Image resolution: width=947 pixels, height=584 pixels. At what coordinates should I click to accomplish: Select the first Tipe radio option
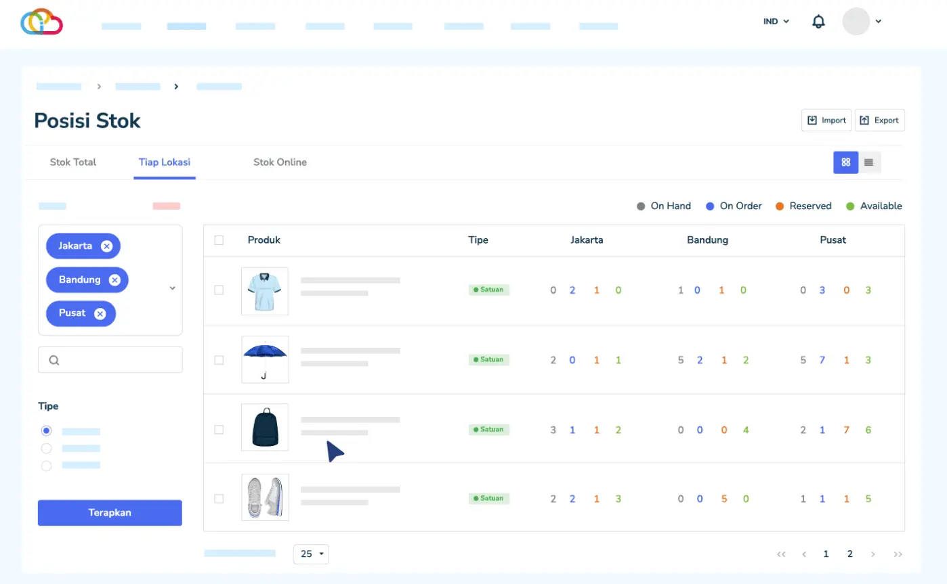pos(46,430)
